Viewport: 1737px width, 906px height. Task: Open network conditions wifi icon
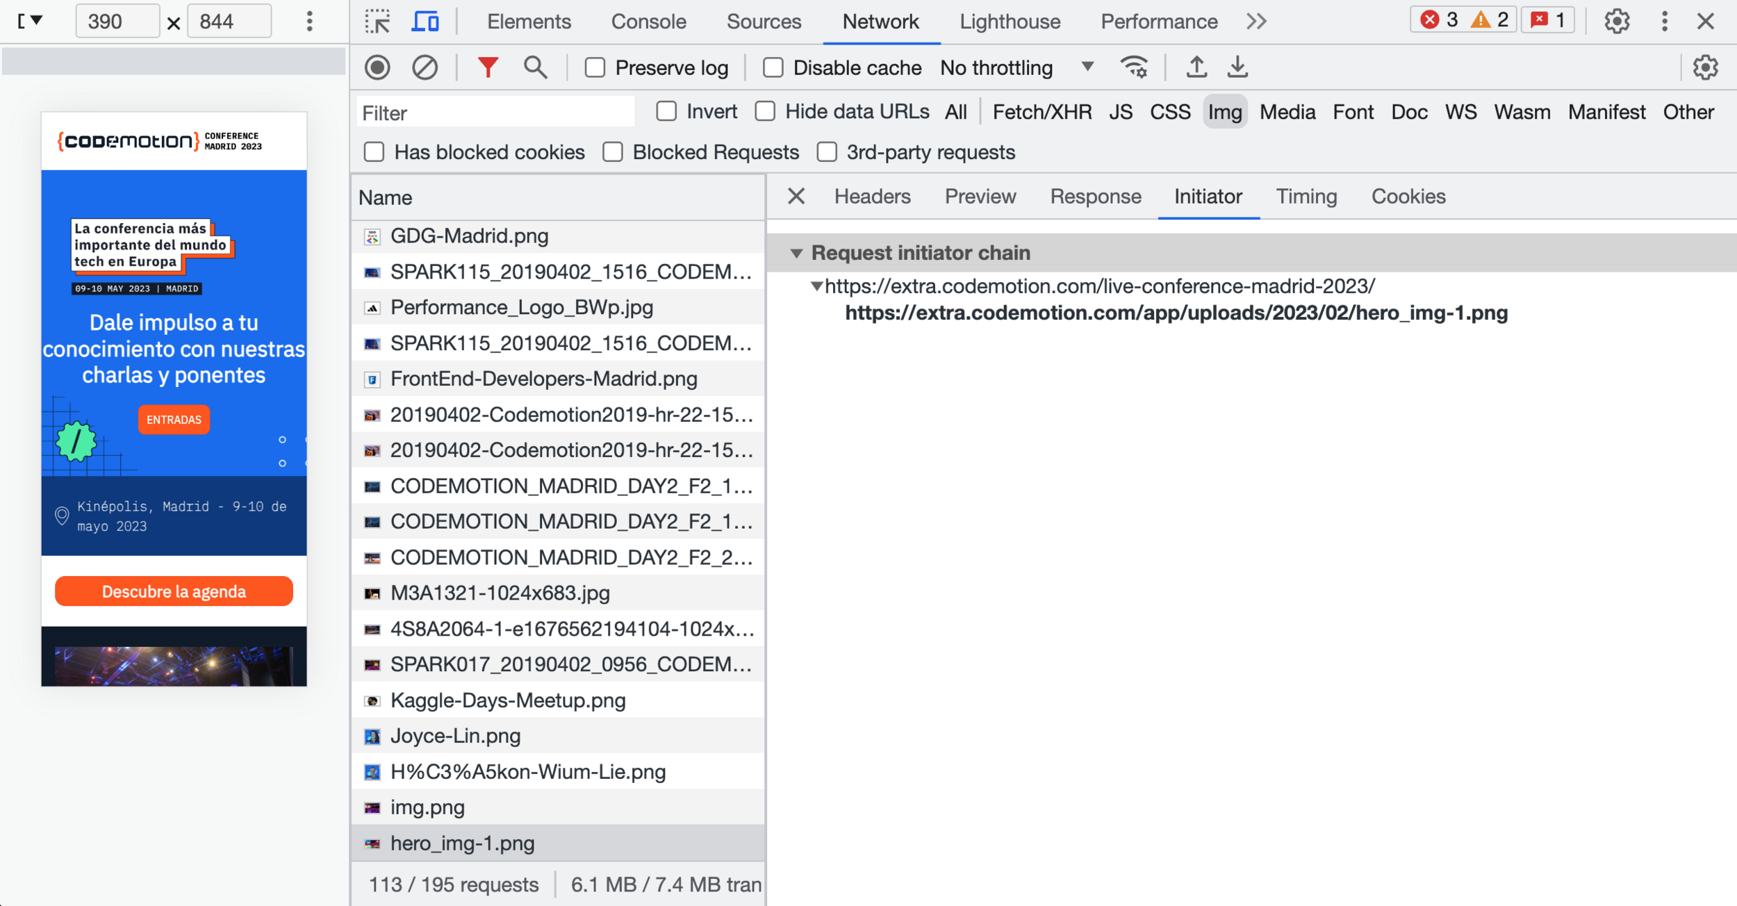(1134, 67)
